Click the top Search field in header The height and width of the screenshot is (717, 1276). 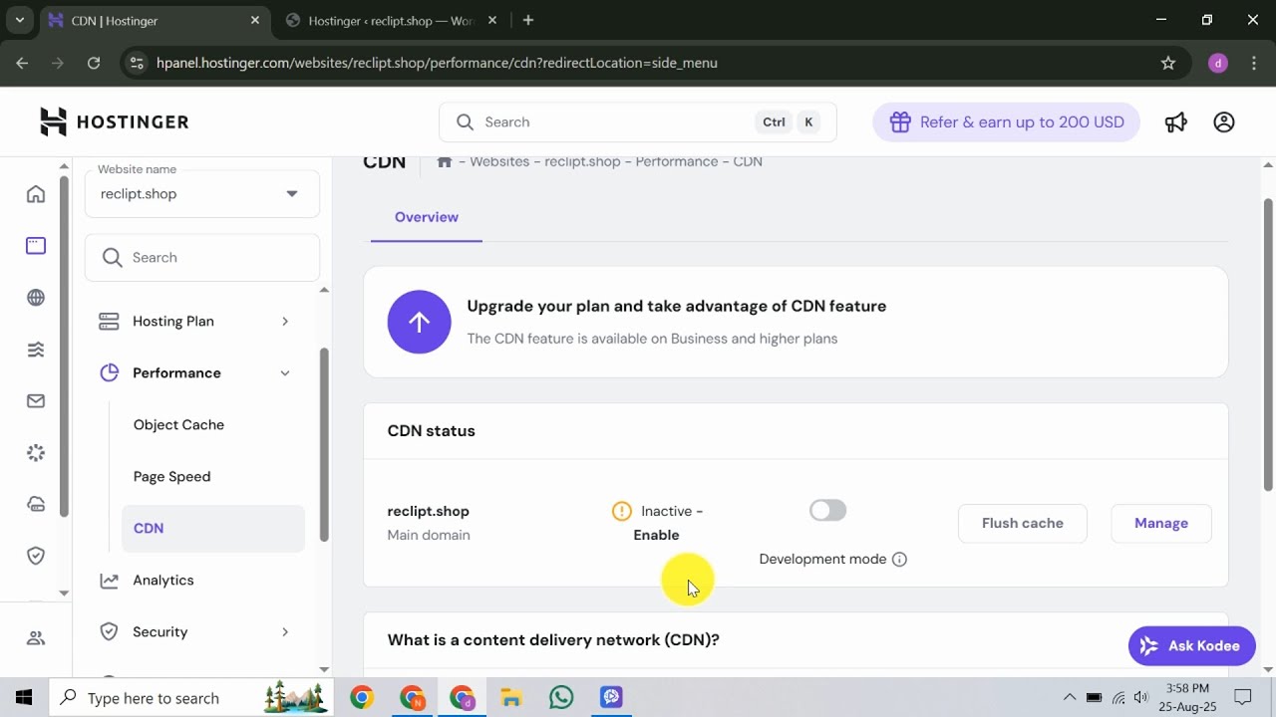tap(638, 121)
